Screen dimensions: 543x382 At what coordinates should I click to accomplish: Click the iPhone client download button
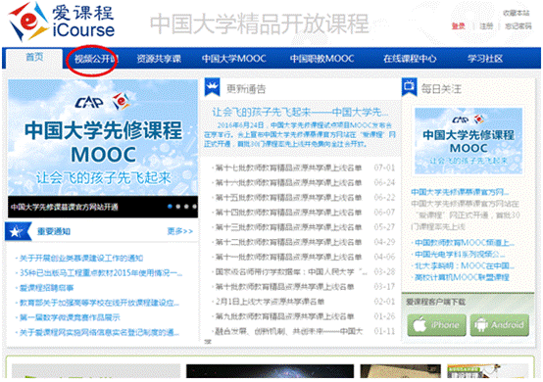click(x=436, y=325)
